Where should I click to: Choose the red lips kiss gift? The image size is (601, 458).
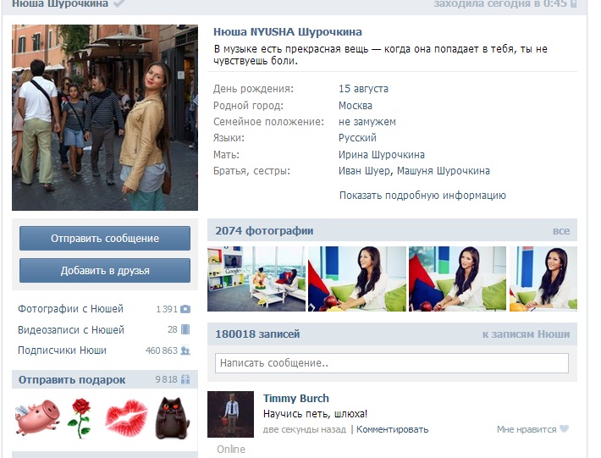[x=126, y=417]
